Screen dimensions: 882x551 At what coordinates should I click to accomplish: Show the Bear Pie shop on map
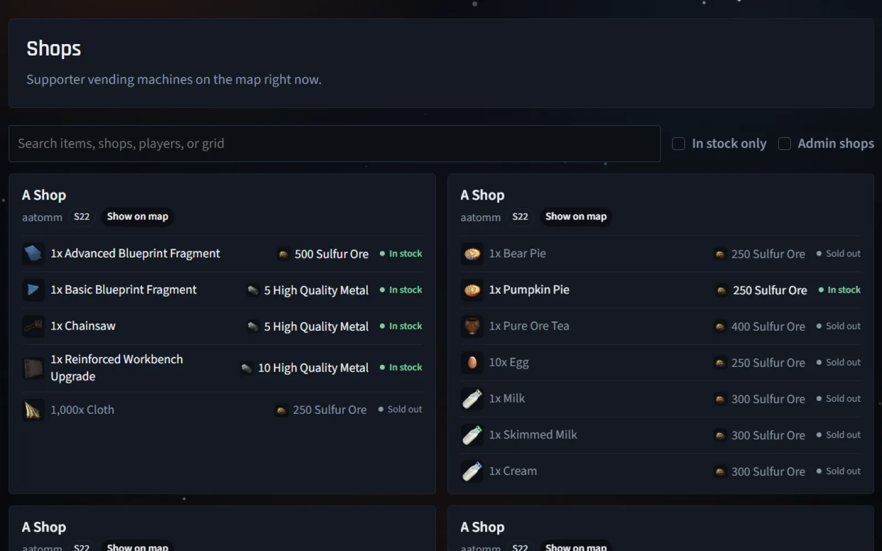(576, 217)
